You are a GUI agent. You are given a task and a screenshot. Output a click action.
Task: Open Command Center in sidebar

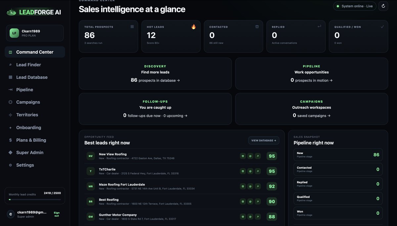tap(35, 52)
